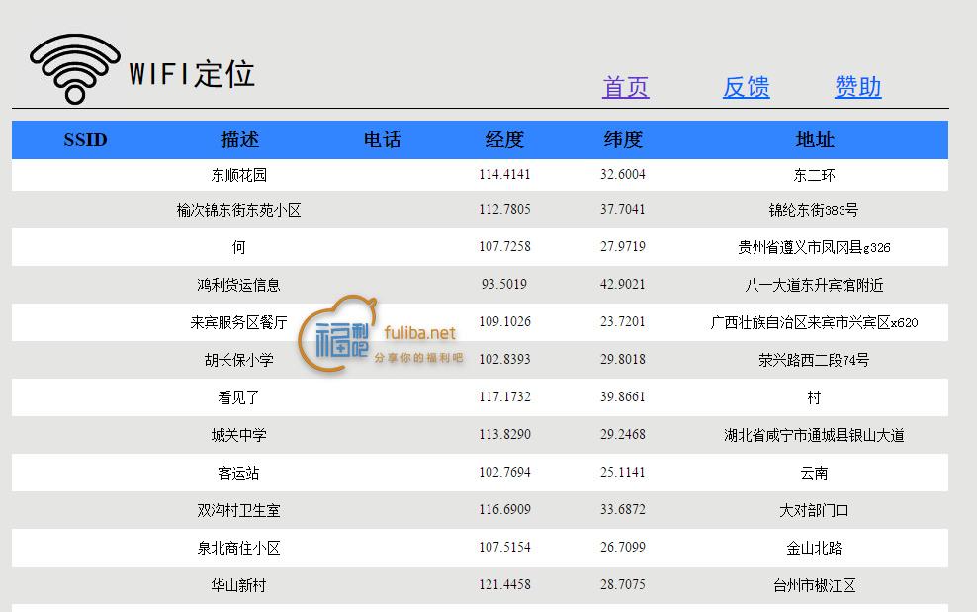This screenshot has width=977, height=612.
Task: Click the address 贵州省遵义市凤冈县g326
Action: coord(815,247)
